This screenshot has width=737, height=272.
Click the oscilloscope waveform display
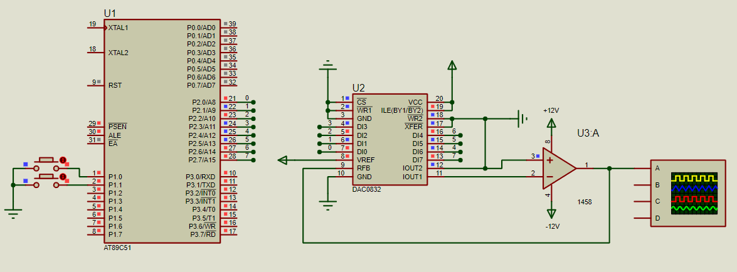click(695, 194)
